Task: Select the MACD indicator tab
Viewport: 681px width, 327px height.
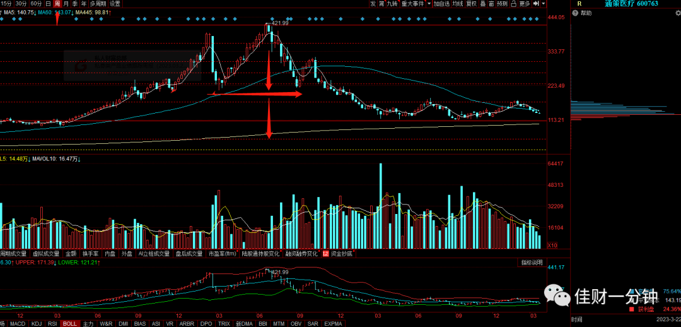Action: 18,323
